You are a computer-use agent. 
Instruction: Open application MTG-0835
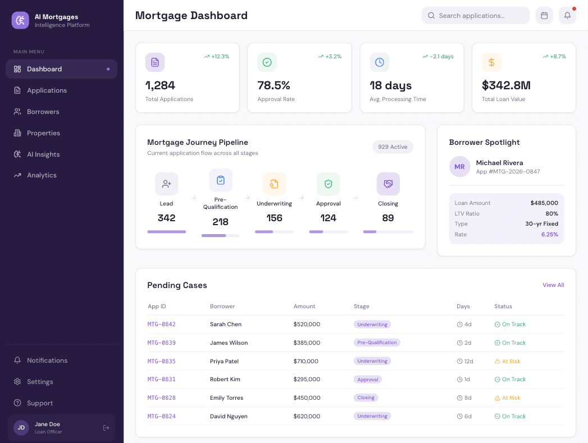point(161,361)
